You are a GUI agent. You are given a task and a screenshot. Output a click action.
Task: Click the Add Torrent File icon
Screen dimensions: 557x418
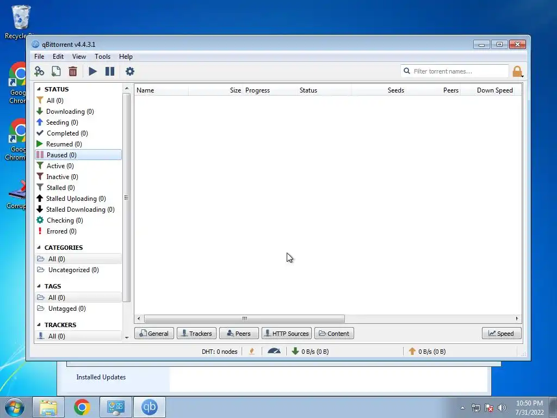pos(56,71)
